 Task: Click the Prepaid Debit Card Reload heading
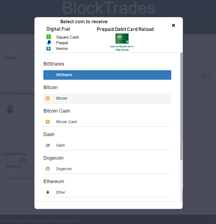(x=125, y=29)
